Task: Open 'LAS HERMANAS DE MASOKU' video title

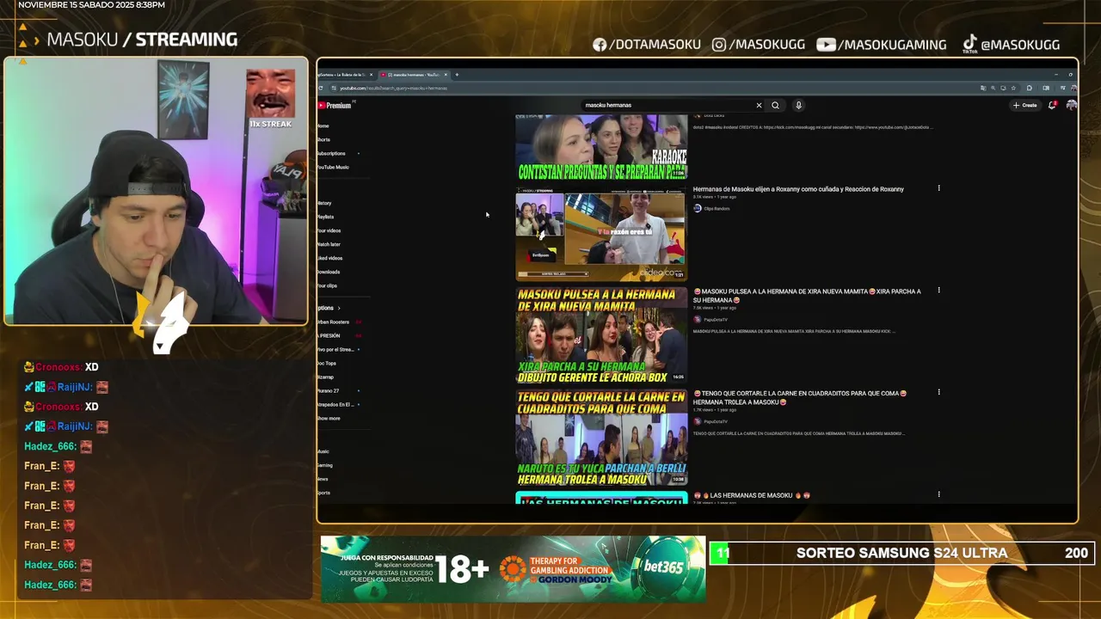Action: click(x=752, y=495)
